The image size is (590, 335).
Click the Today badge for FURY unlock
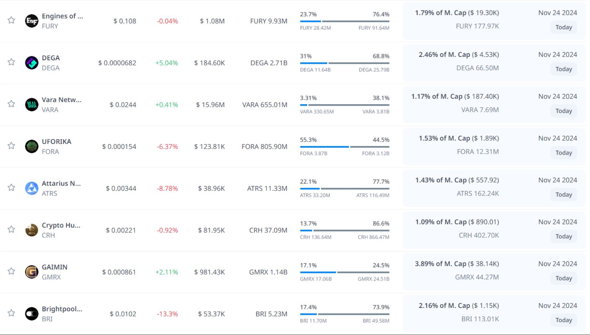563,27
